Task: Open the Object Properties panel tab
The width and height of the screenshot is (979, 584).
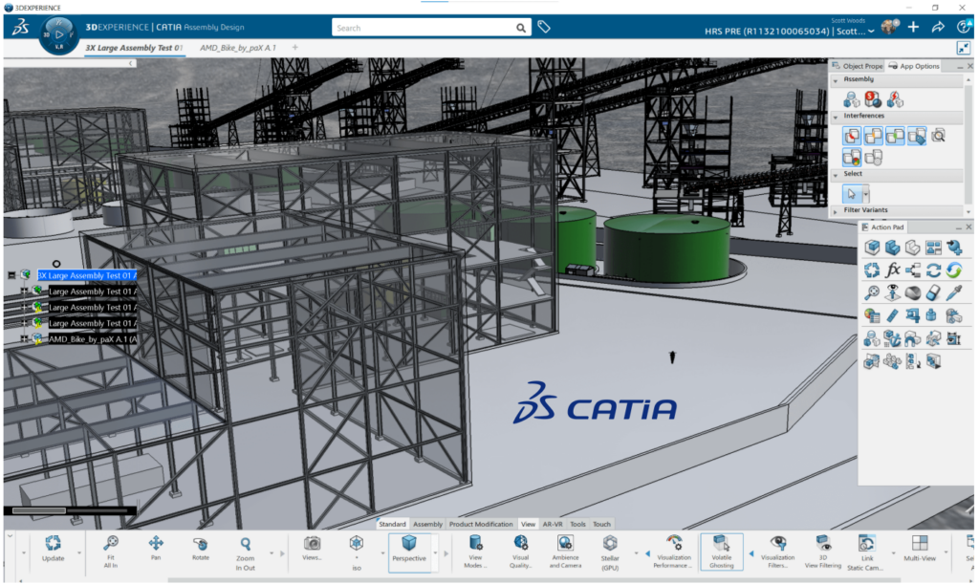Action: 858,66
